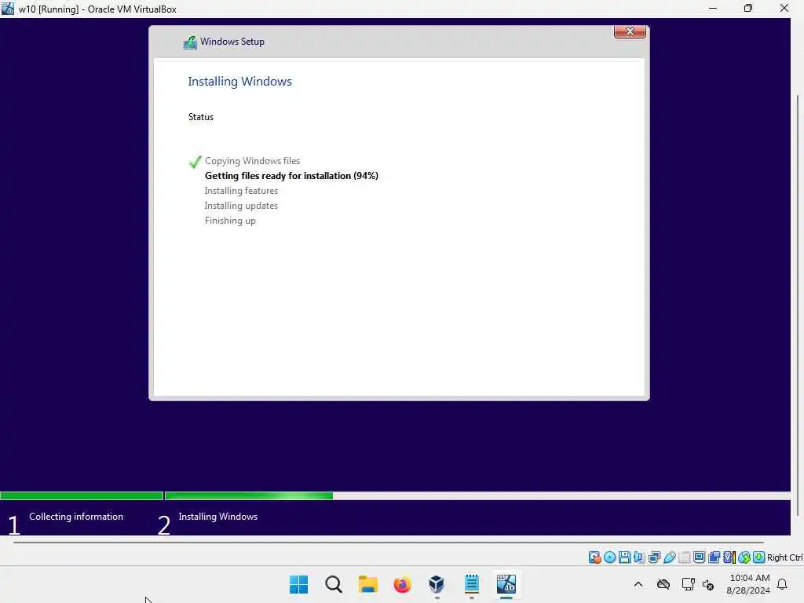Expand the hidden system tray icons
This screenshot has width=804, height=603.
[638, 584]
